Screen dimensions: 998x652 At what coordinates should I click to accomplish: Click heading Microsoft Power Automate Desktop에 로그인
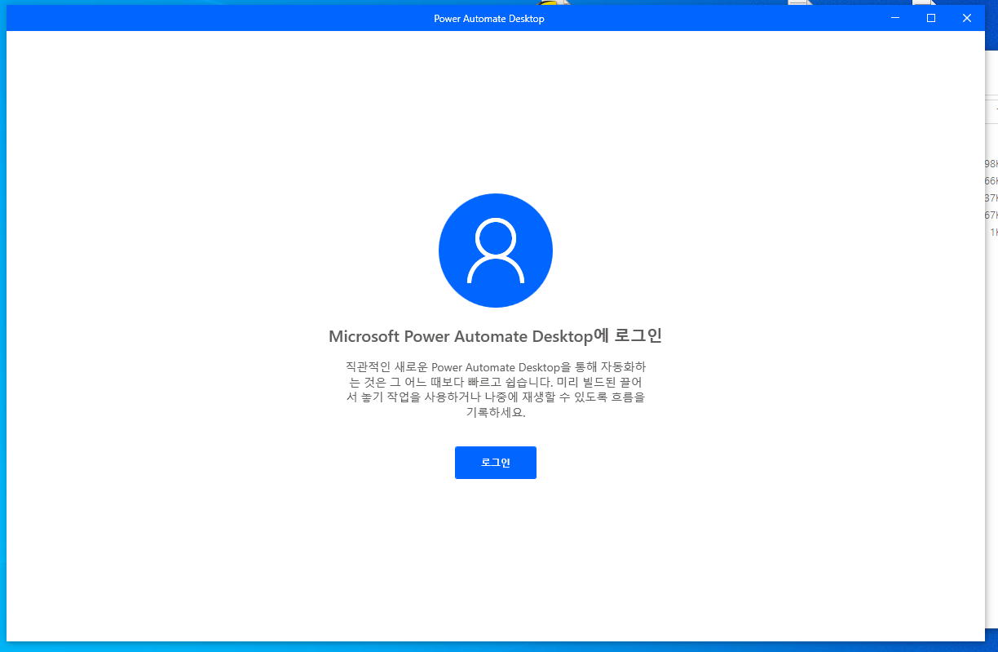point(495,336)
